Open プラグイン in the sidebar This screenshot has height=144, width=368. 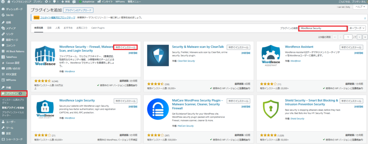point(13,93)
